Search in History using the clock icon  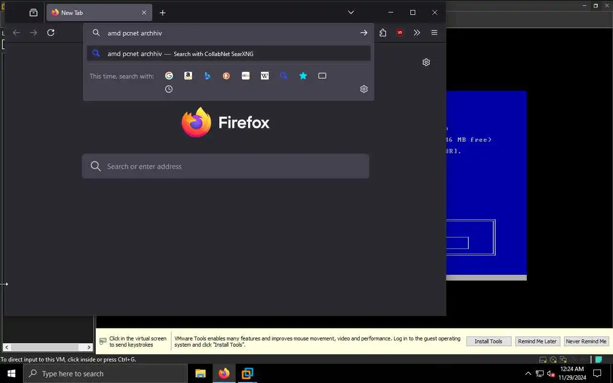(x=169, y=89)
